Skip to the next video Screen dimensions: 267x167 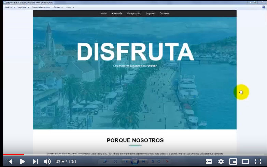pyautogui.click(x=35, y=162)
